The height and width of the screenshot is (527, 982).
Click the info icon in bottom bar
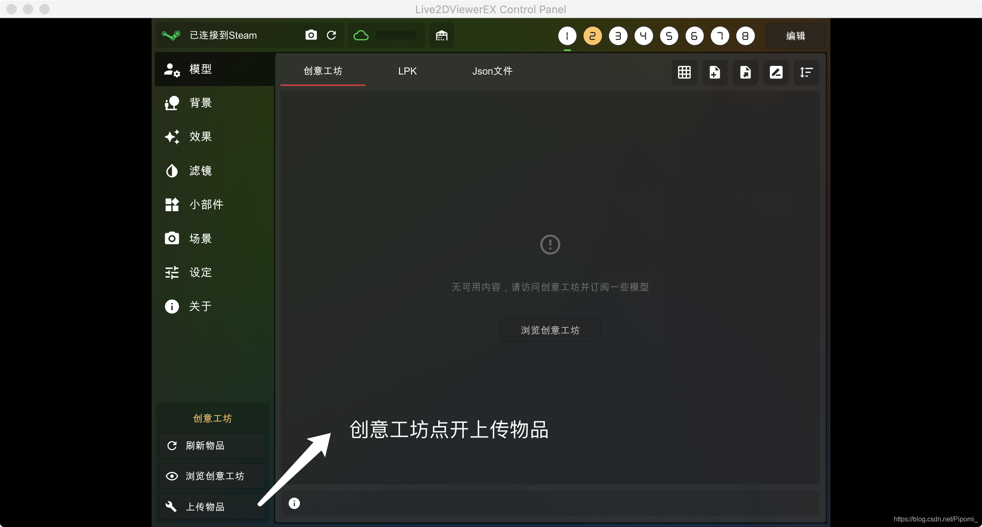pyautogui.click(x=294, y=503)
